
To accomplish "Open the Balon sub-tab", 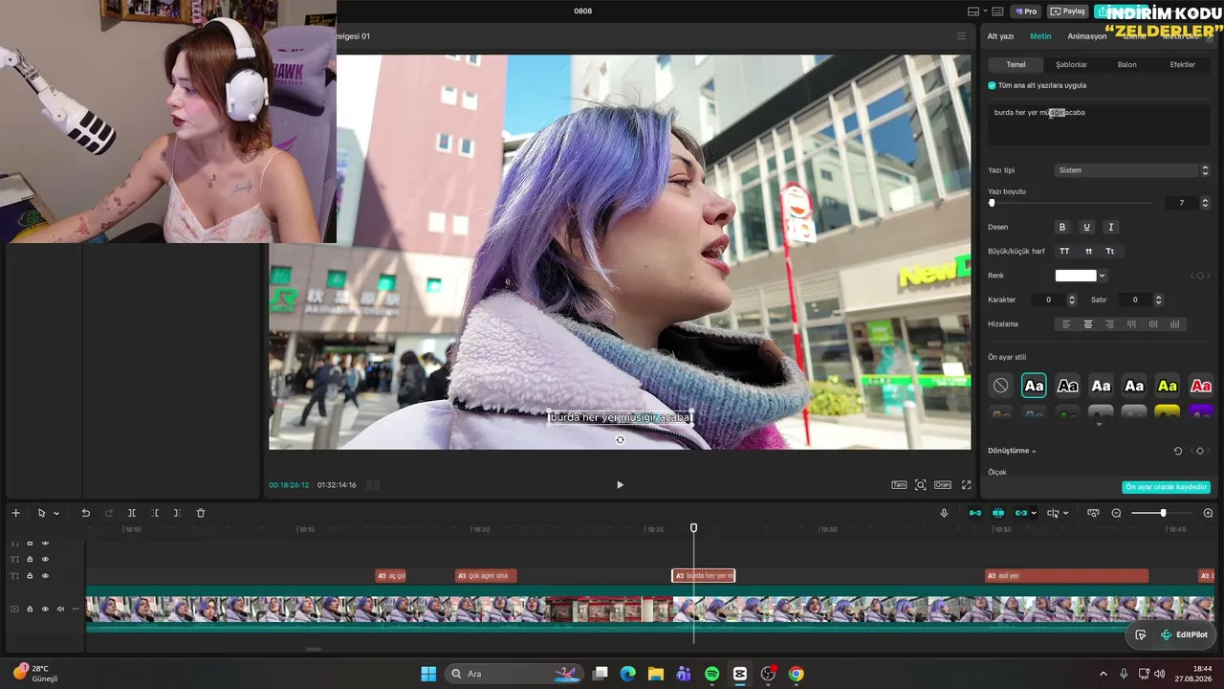I will [x=1126, y=65].
